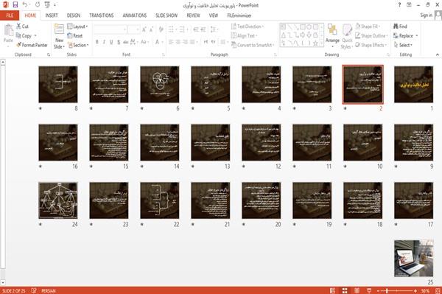Reset the slide layout
The height and width of the screenshot is (294, 442).
[75, 36]
